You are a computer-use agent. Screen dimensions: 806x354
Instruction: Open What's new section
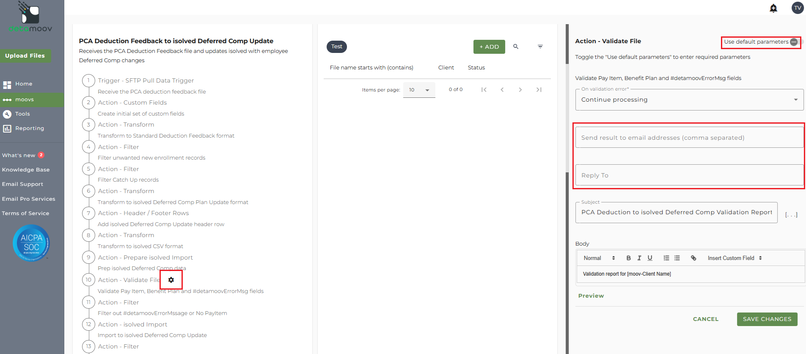pyautogui.click(x=19, y=155)
